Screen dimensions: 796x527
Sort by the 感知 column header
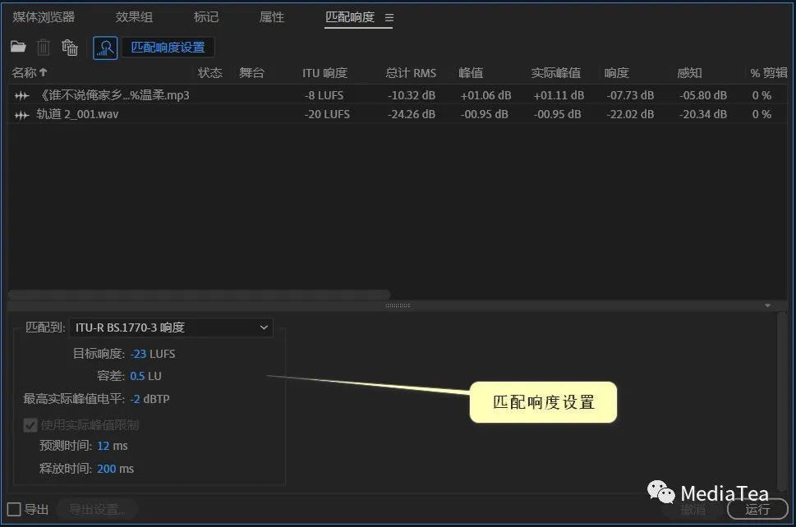pyautogui.click(x=689, y=73)
